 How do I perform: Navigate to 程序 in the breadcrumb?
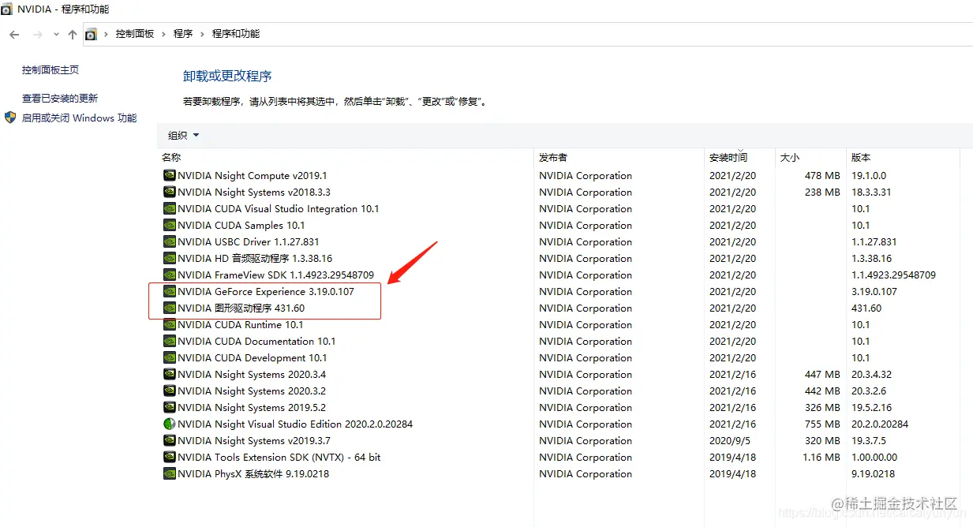pos(183,34)
